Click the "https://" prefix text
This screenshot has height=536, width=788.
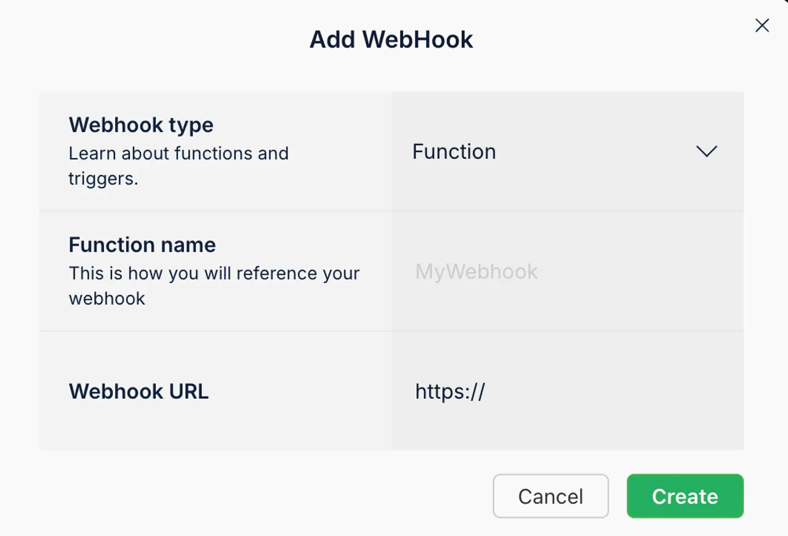pos(450,391)
